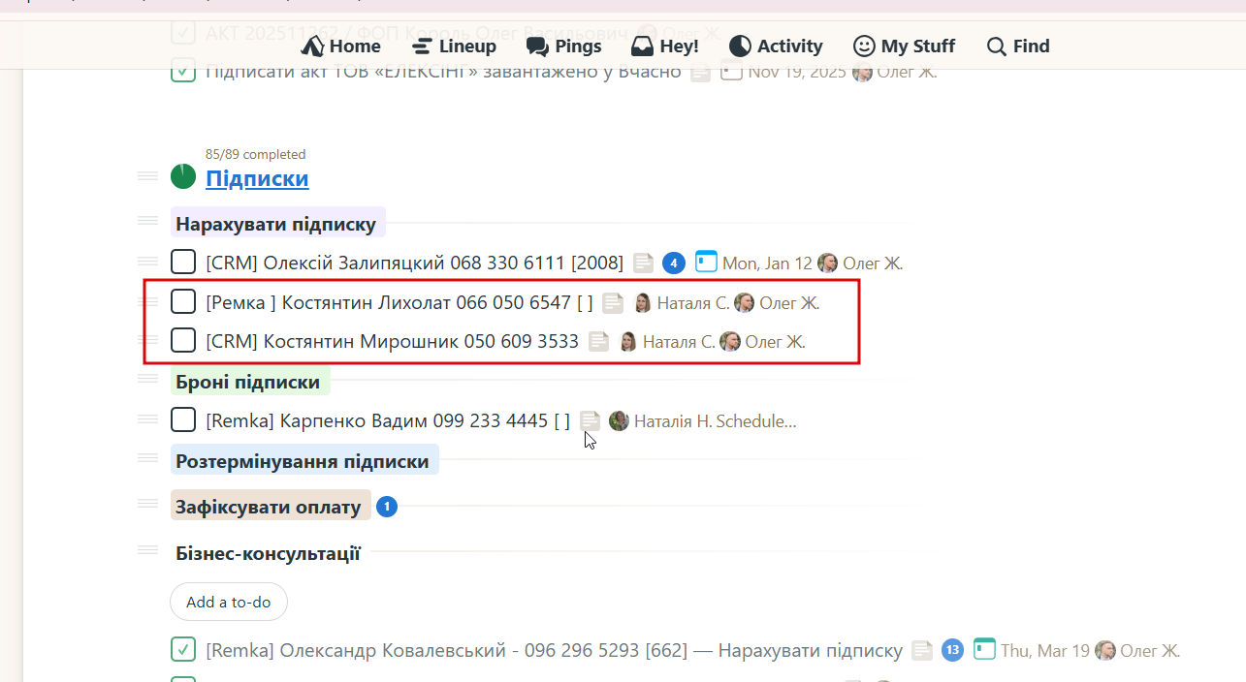Click the notes icon on Костянтин Мирошник row
The image size is (1246, 682).
(x=599, y=341)
